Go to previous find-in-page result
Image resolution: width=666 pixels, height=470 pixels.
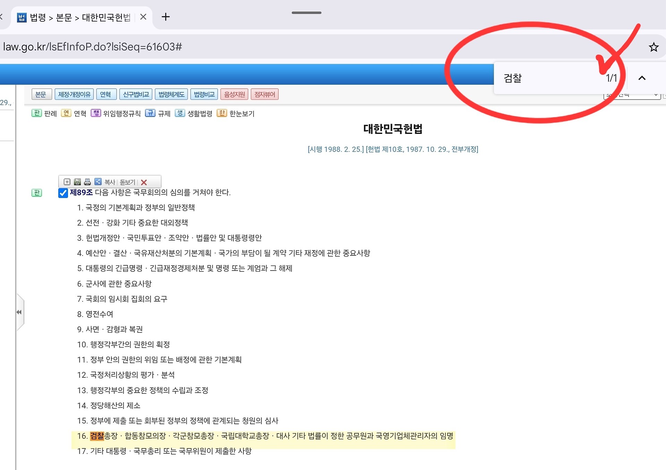click(642, 78)
